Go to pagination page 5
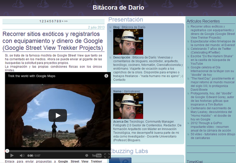 tap(50, 21)
